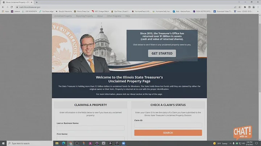This screenshot has width=261, height=146.
Task: Open the browser extensions puzzle icon
Action: coord(245,7)
